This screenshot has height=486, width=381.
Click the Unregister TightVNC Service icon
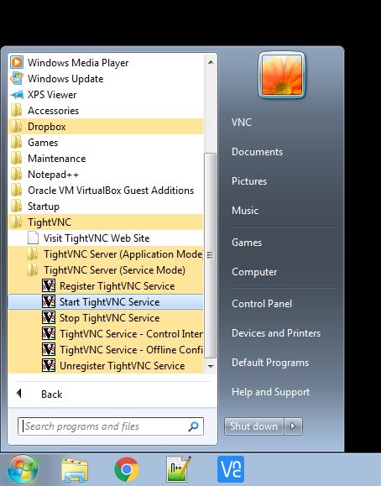pos(49,365)
